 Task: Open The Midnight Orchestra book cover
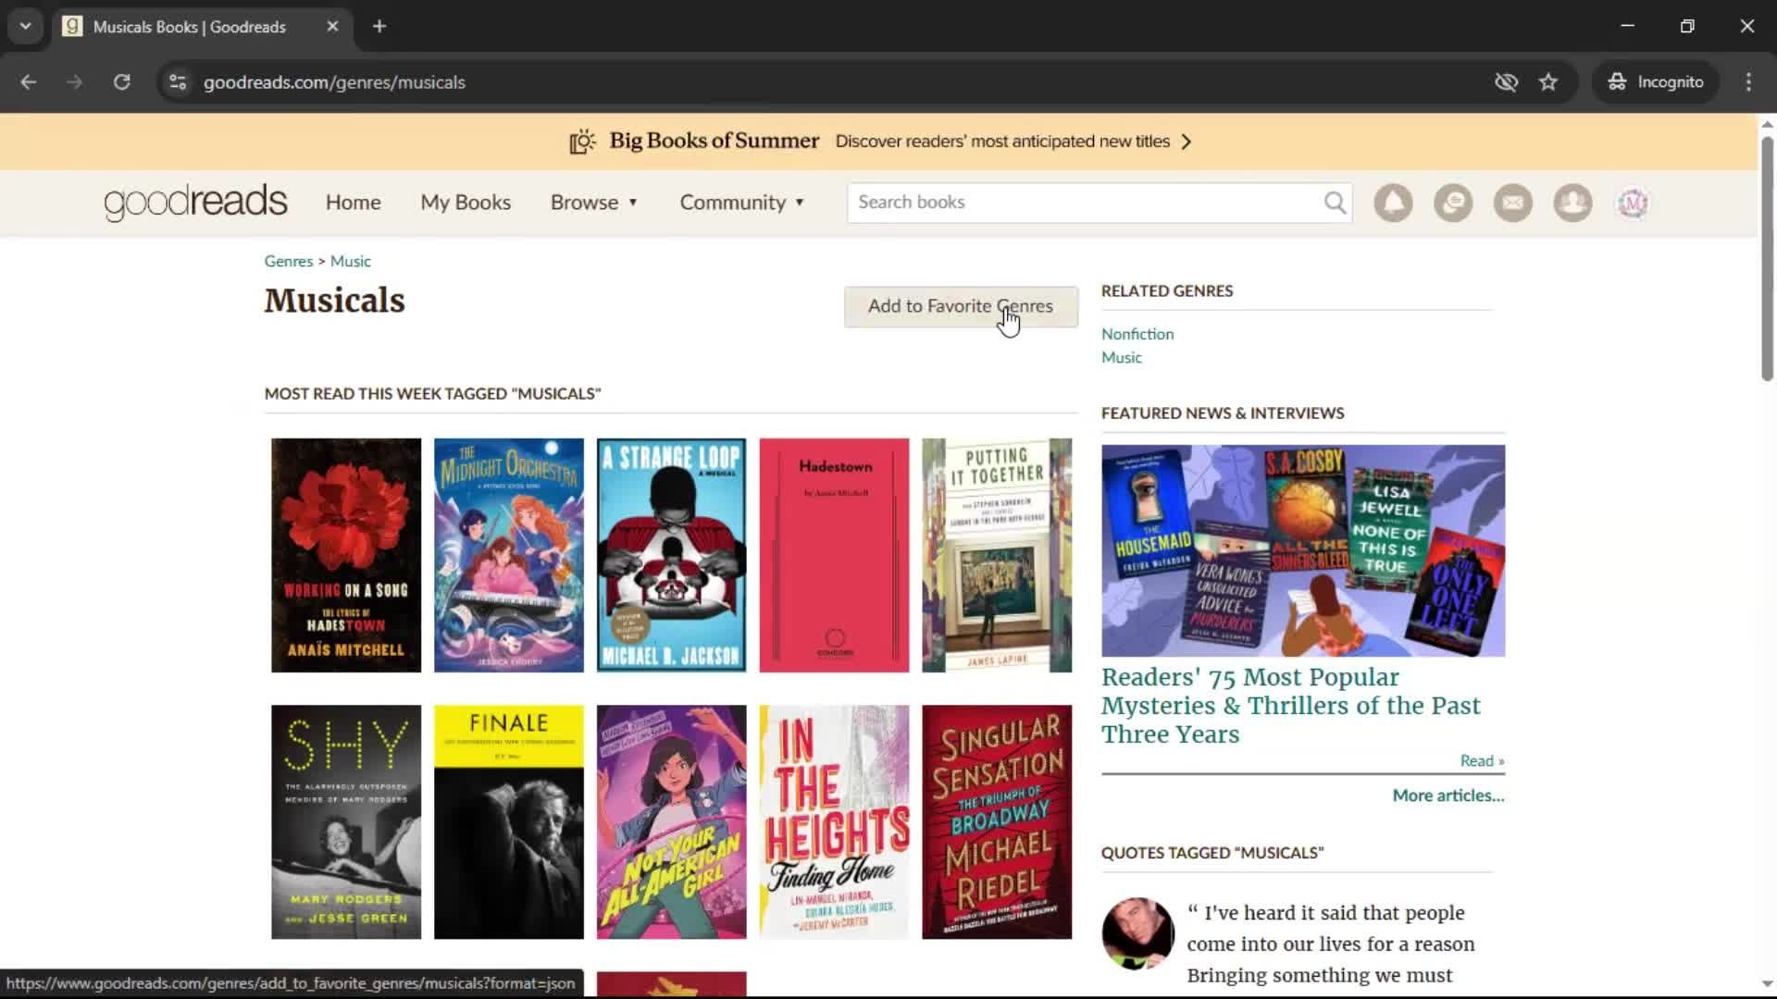[x=509, y=555]
